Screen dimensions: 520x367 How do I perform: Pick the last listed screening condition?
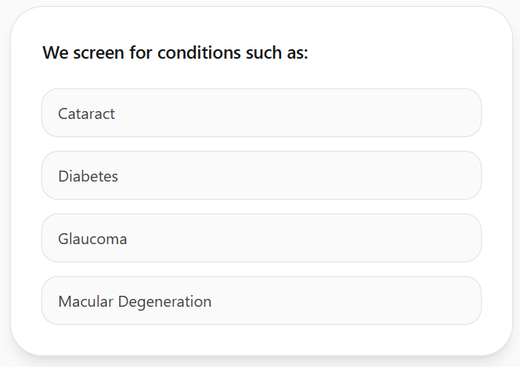[x=261, y=300]
